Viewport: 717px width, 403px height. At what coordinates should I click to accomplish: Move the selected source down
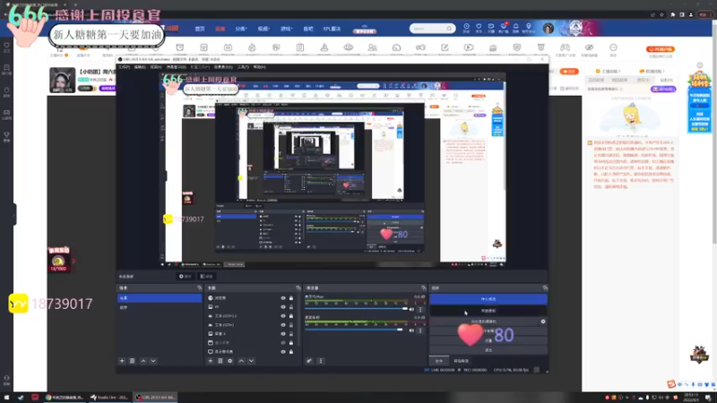251,361
